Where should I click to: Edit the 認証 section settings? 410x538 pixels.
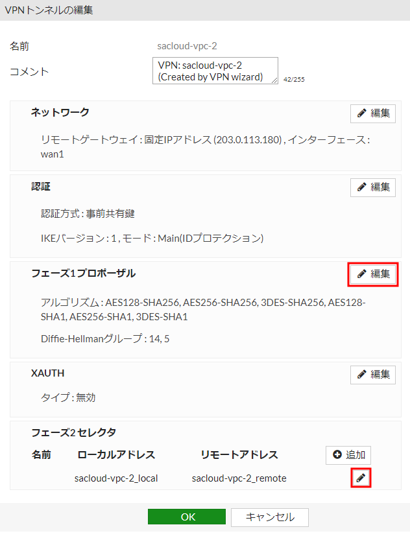click(x=373, y=187)
